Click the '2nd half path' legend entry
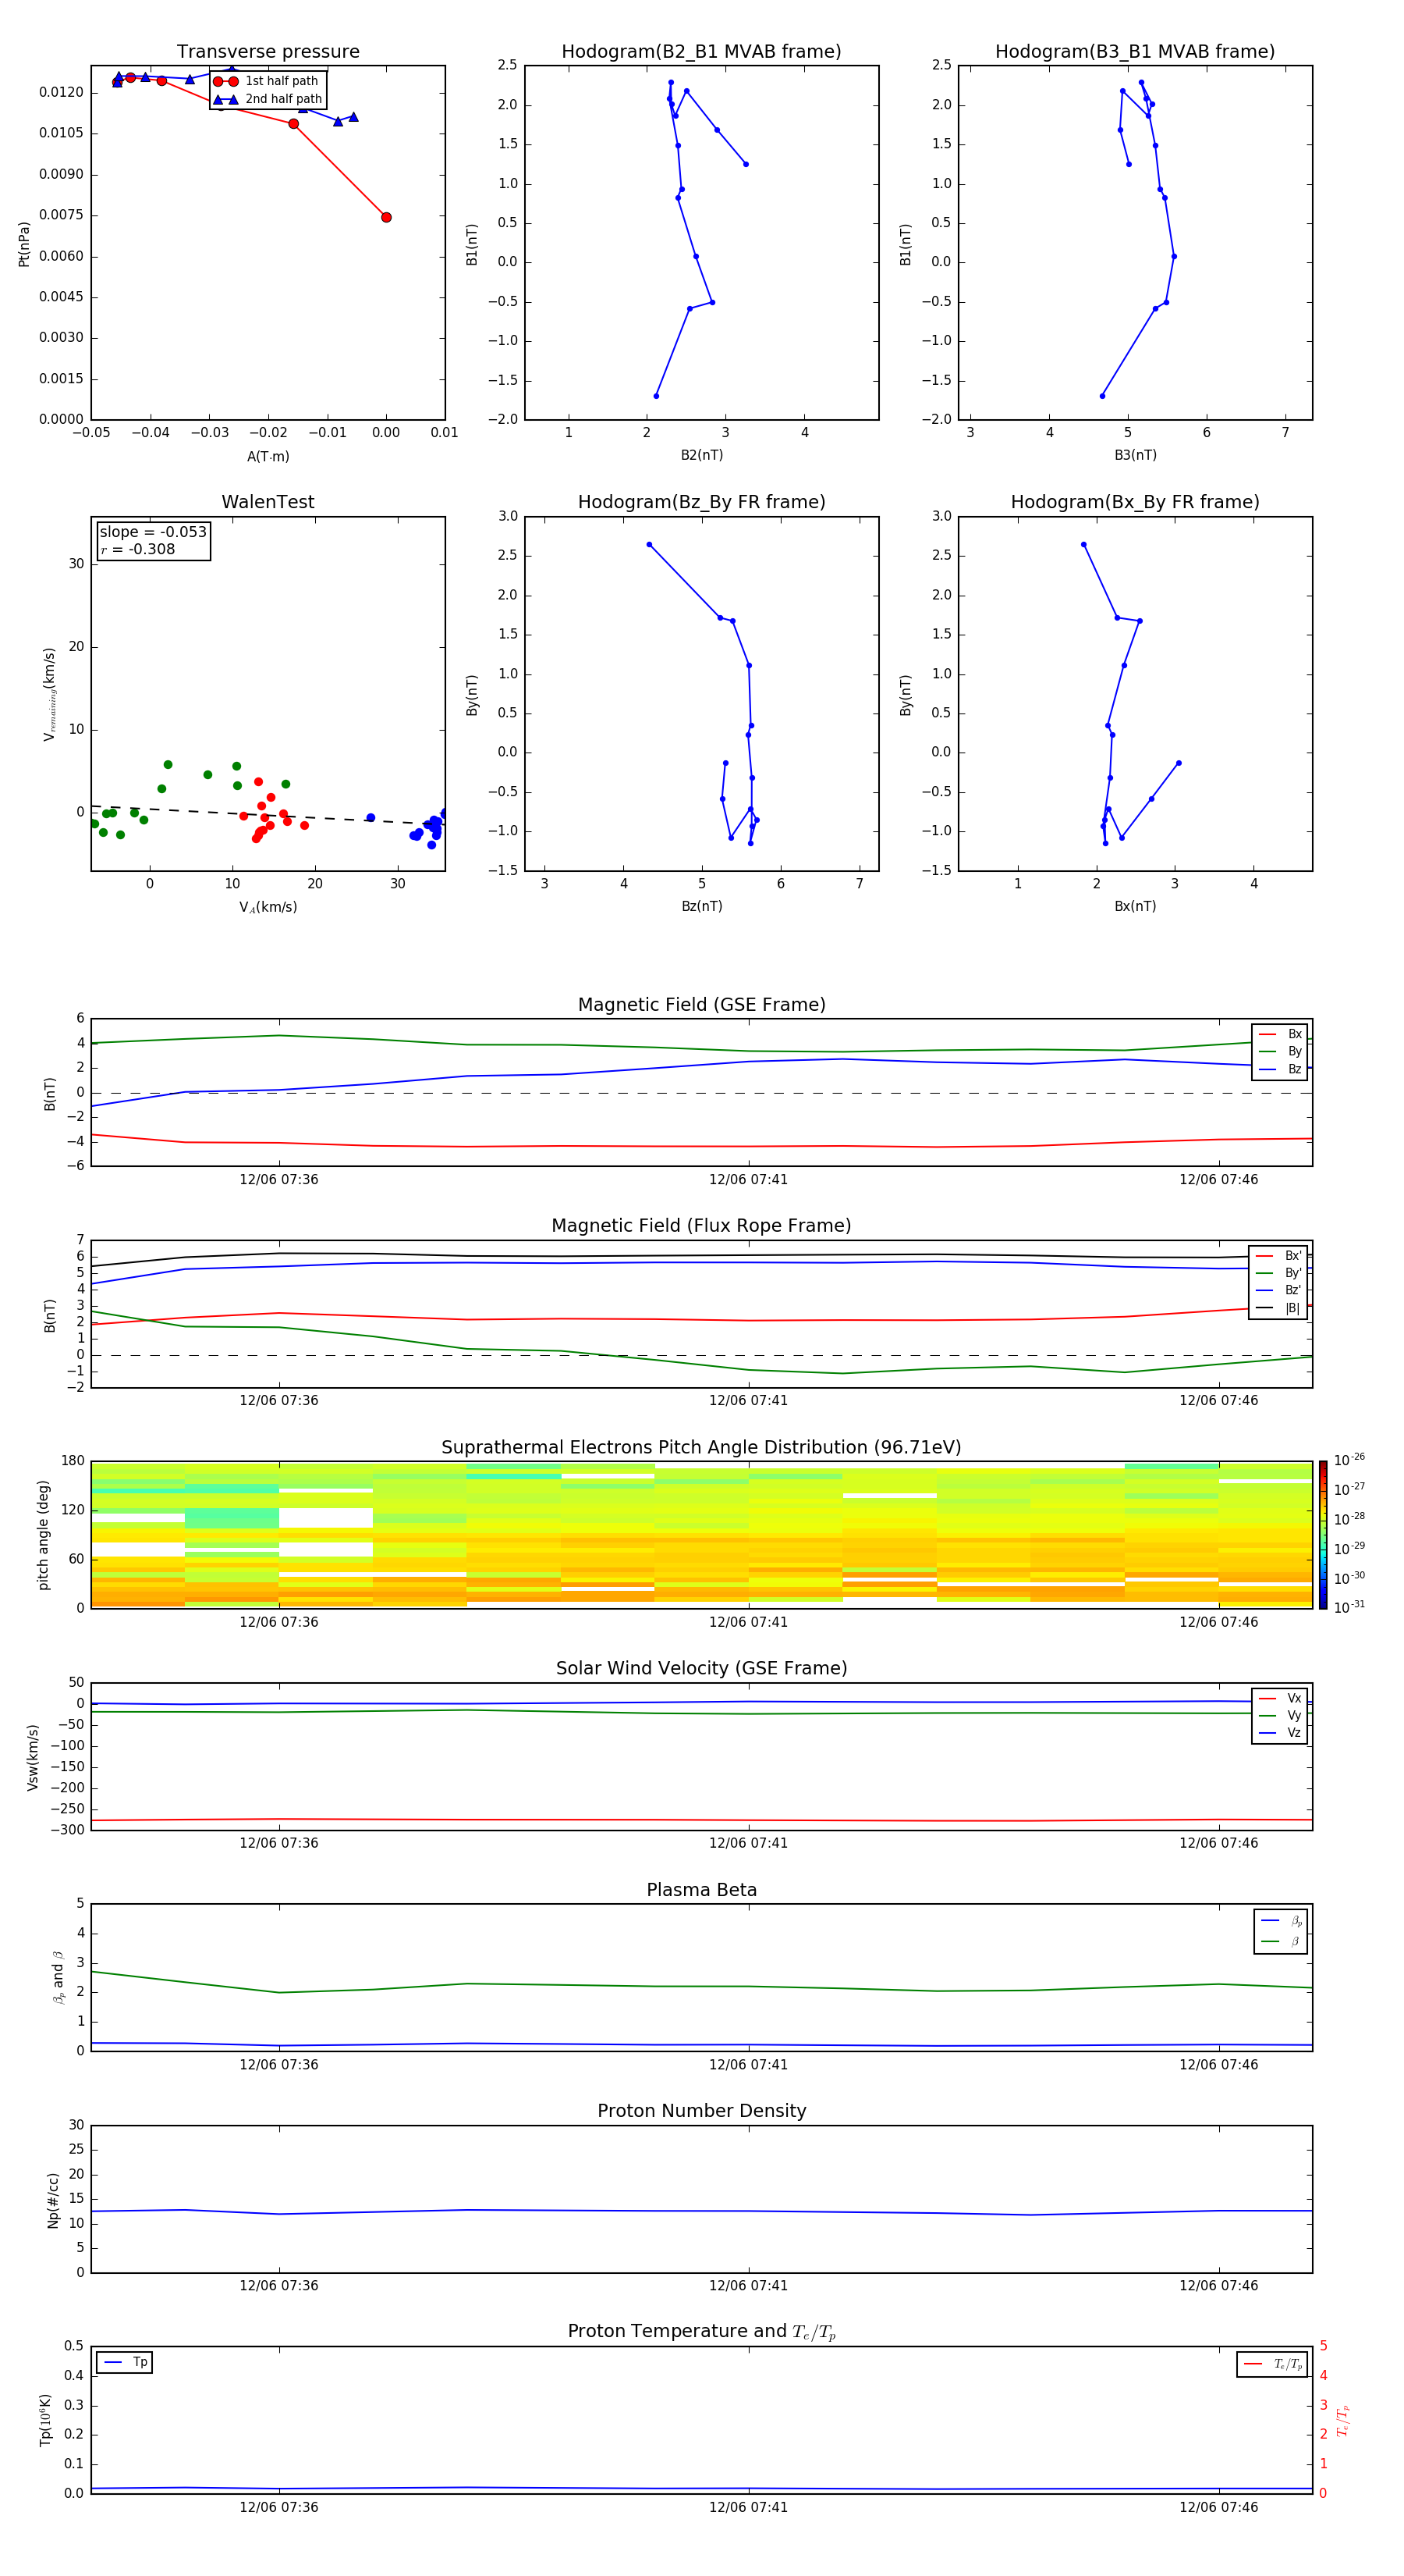 [267, 99]
